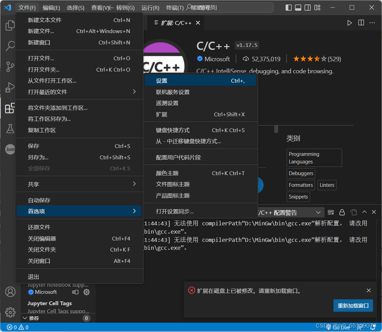Open the Manage gear icon

[10, 312]
